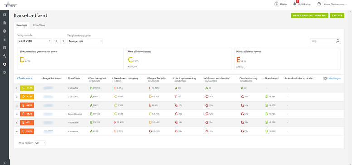Open the period date dropdown 24.04.2018
352x165 pixels.
[x=34, y=41]
